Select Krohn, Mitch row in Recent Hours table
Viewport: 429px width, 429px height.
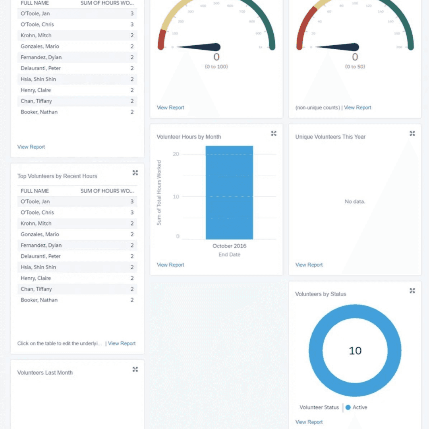(x=77, y=224)
